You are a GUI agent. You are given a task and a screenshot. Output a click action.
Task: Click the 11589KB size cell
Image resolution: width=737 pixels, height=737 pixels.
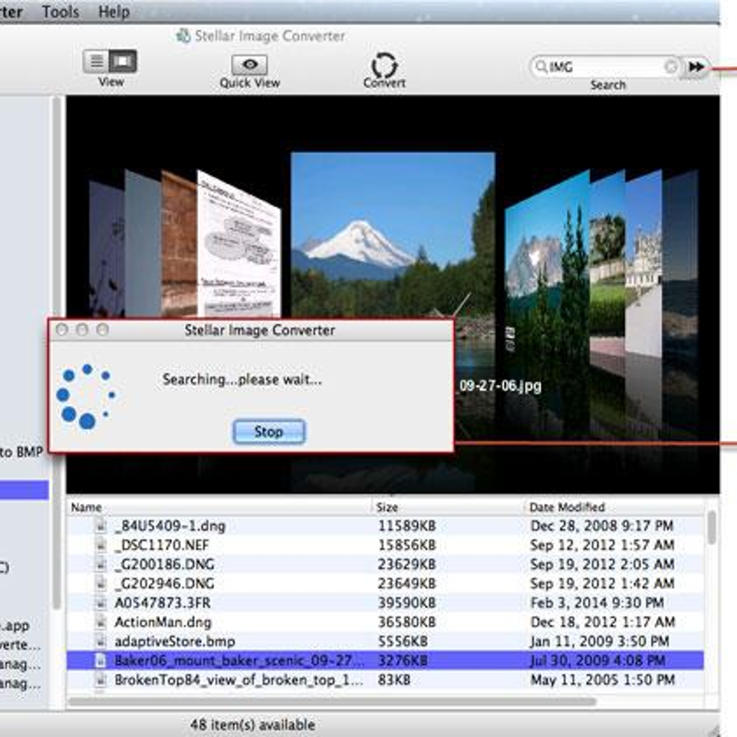[407, 526]
